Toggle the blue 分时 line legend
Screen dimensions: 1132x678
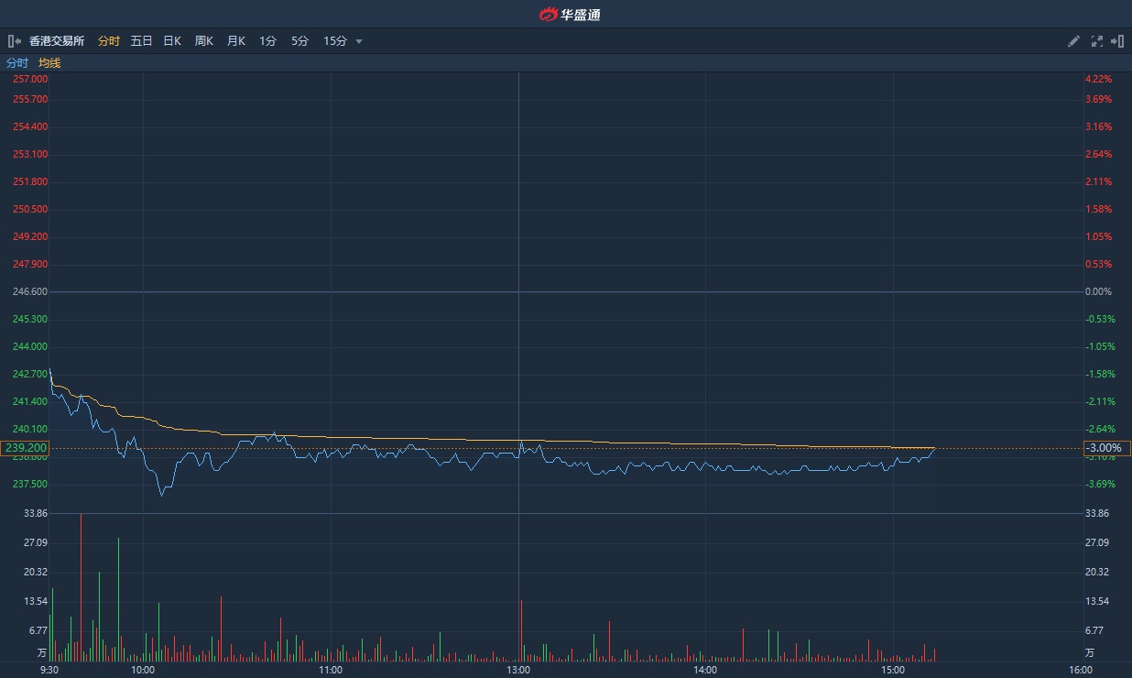pyautogui.click(x=17, y=63)
